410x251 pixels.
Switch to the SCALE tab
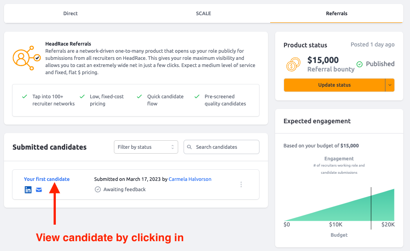[x=203, y=13]
